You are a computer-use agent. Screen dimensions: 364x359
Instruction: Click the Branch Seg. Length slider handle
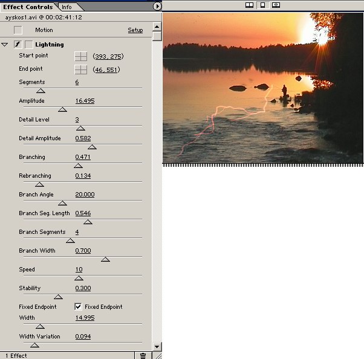point(88,222)
